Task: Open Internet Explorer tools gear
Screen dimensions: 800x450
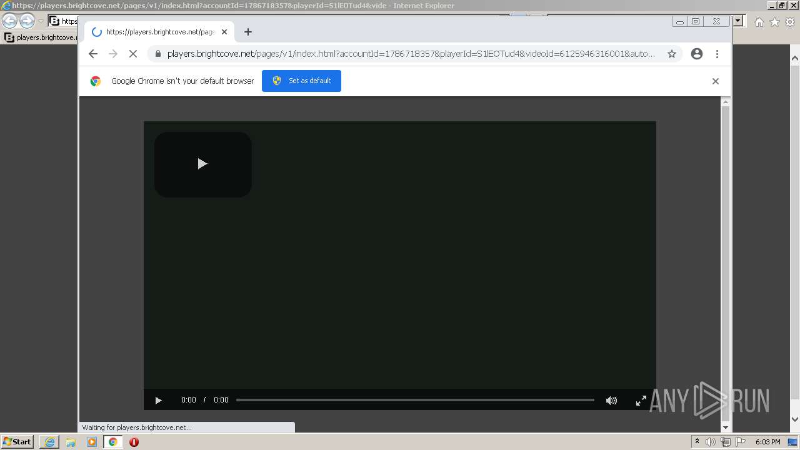Action: [x=790, y=22]
